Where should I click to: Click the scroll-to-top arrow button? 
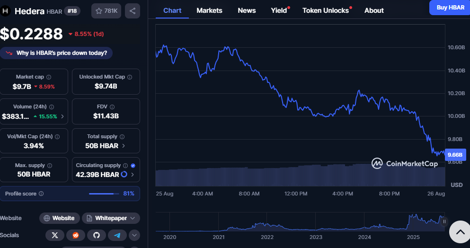460,232
